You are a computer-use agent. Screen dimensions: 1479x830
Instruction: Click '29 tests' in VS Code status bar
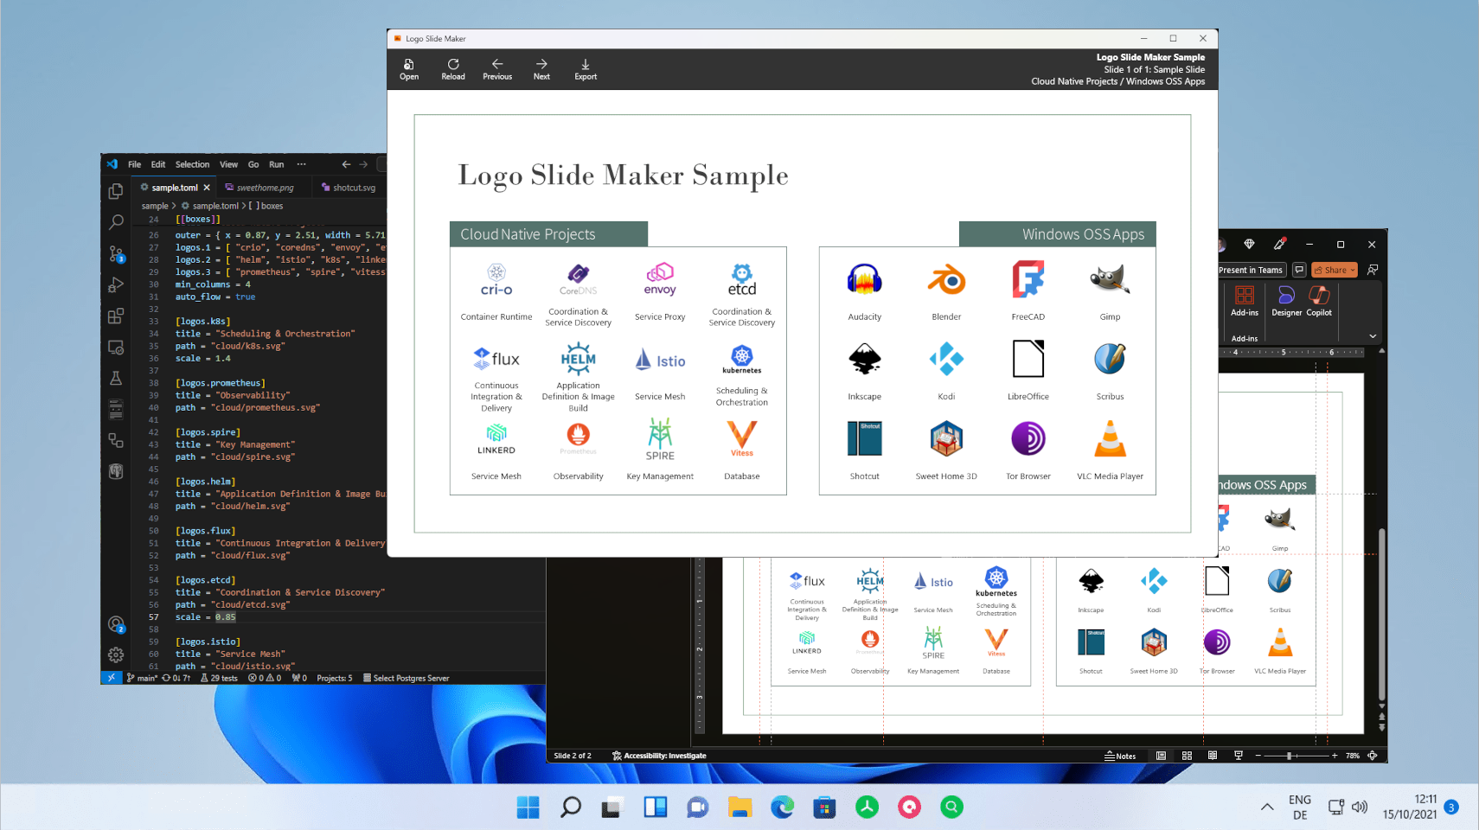[219, 678]
